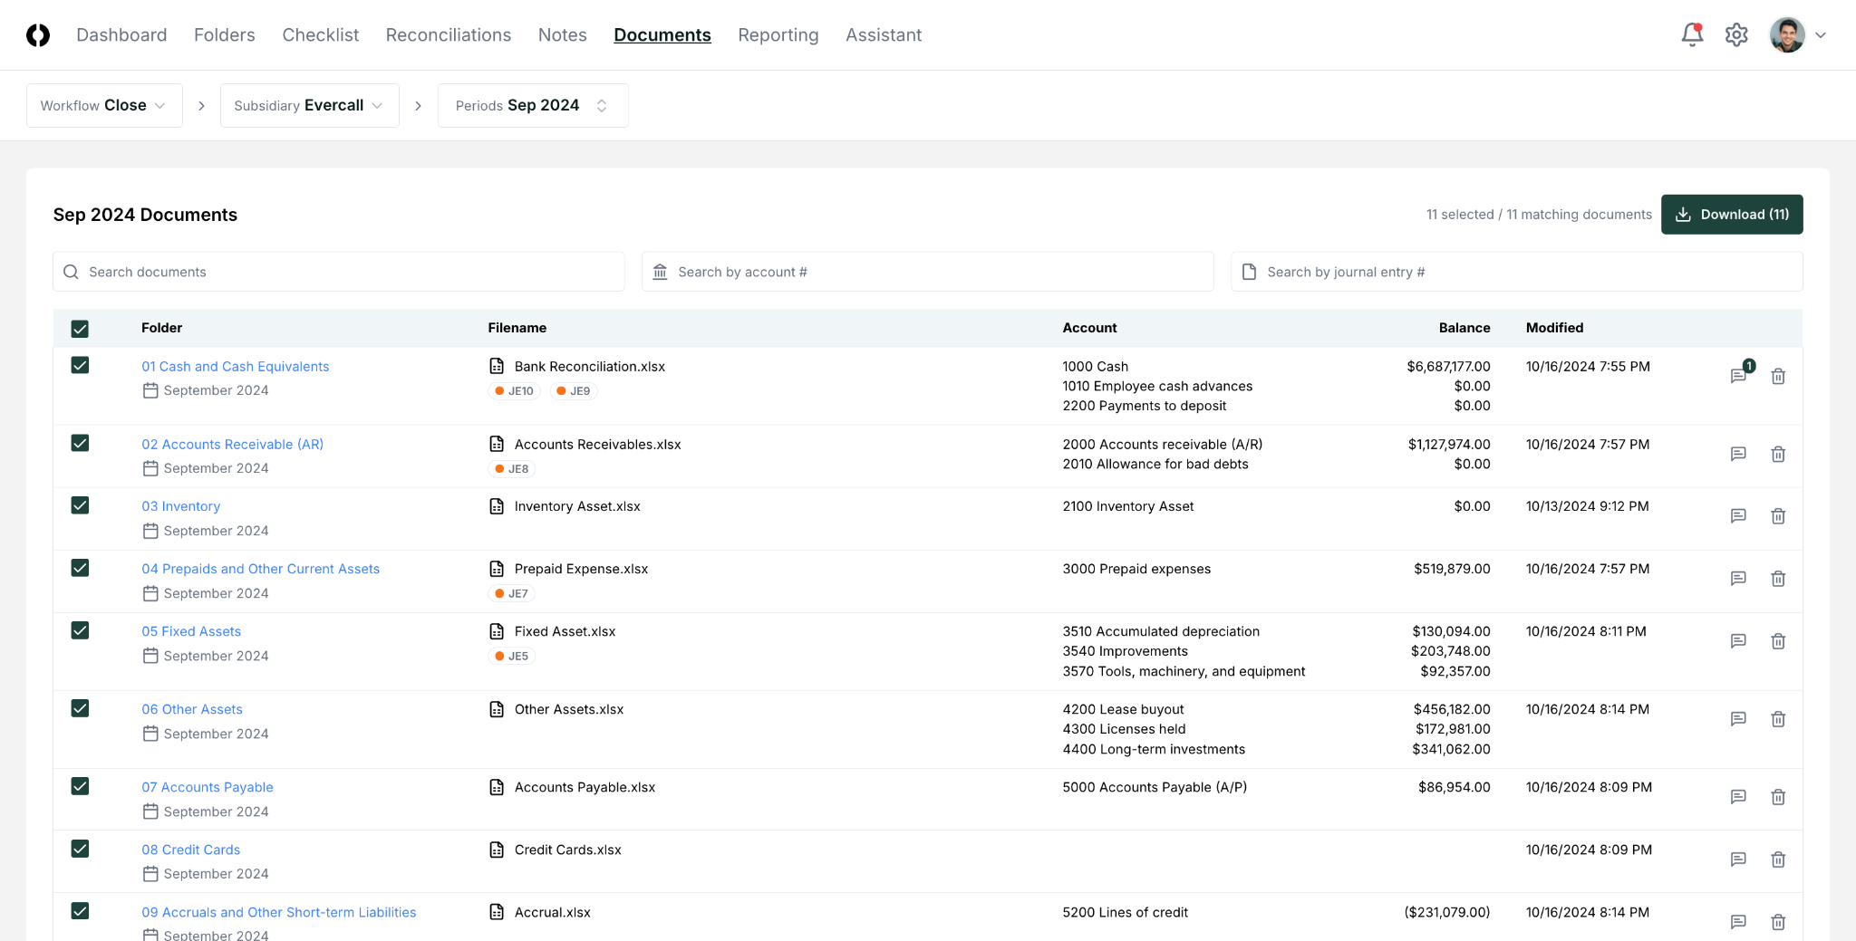Uncheck the 08 Credit Cards row checkbox
The image size is (1856, 941).
[80, 849]
